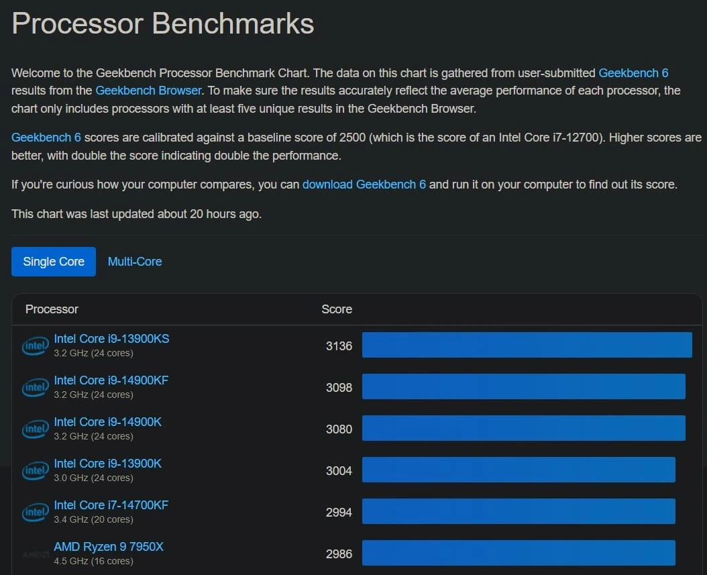707x575 pixels.
Task: Click Intel logo beside Core i9-14900K
Action: [x=35, y=429]
